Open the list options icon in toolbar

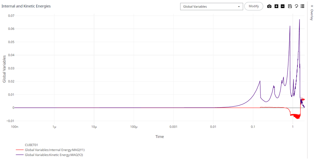pos(302,6)
